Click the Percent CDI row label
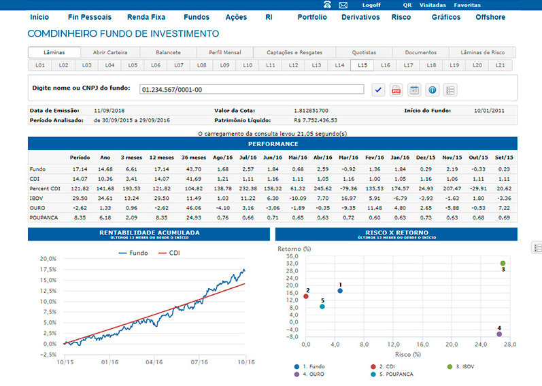The image size is (542, 386). click(x=45, y=189)
